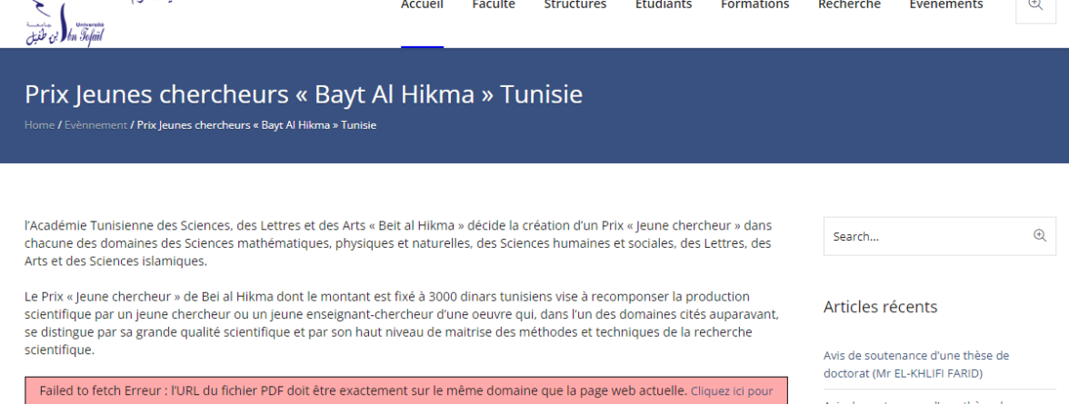1069x404 pixels.
Task: Open the Evénements menu
Action: (x=945, y=5)
